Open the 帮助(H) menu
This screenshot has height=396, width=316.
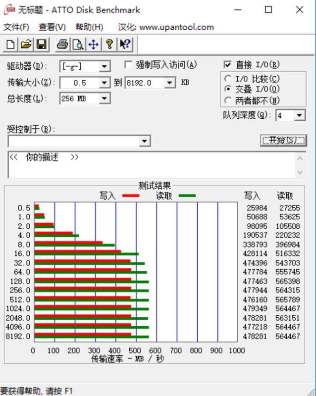(89, 27)
